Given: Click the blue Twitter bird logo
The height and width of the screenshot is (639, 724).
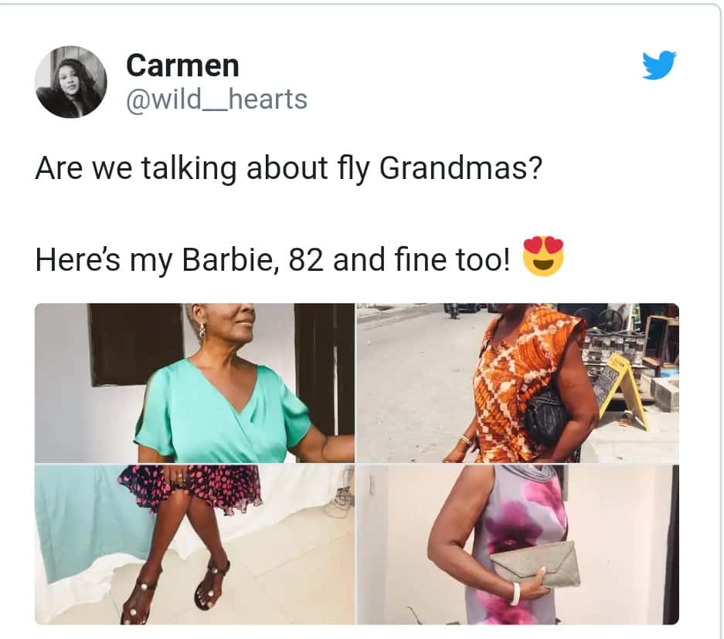Looking at the screenshot, I should (659, 65).
